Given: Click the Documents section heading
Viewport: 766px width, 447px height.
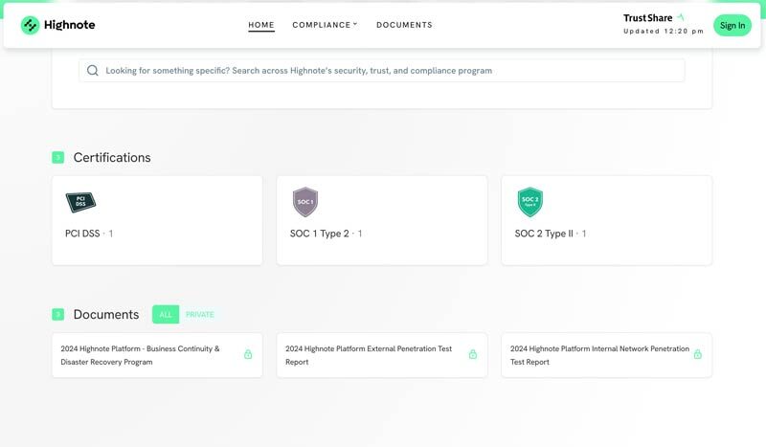Looking at the screenshot, I should [x=106, y=314].
